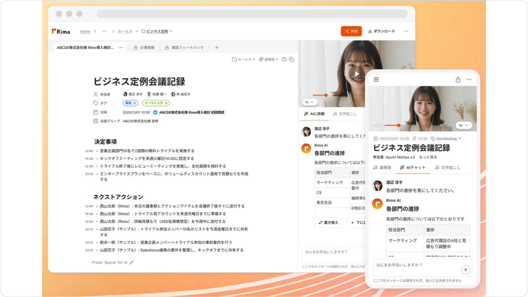Open the 議事録 tab in the mobile view
528x297 pixels.
click(382, 167)
